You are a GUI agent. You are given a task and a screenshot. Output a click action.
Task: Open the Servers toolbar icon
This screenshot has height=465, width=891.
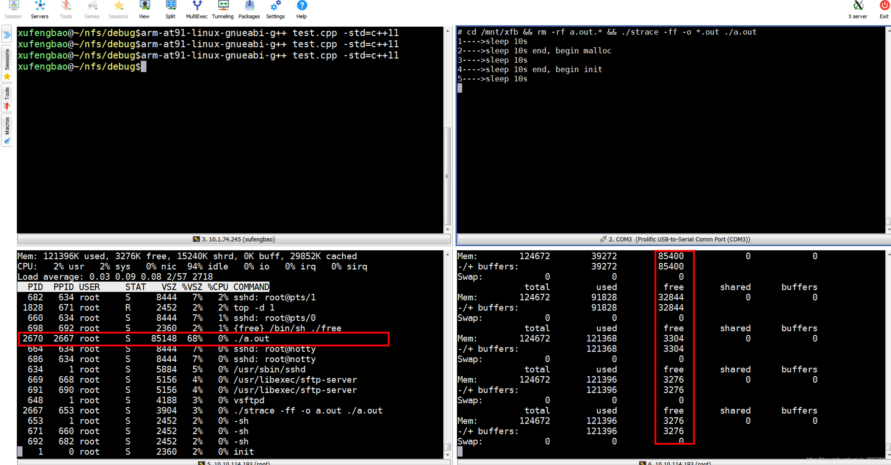point(40,10)
